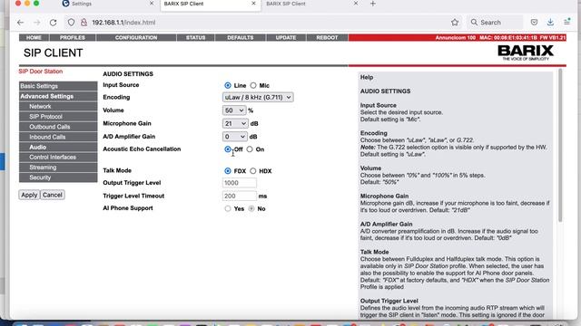Click the Help panel scrollbar
This screenshot has height=326, width=581.
point(560,145)
